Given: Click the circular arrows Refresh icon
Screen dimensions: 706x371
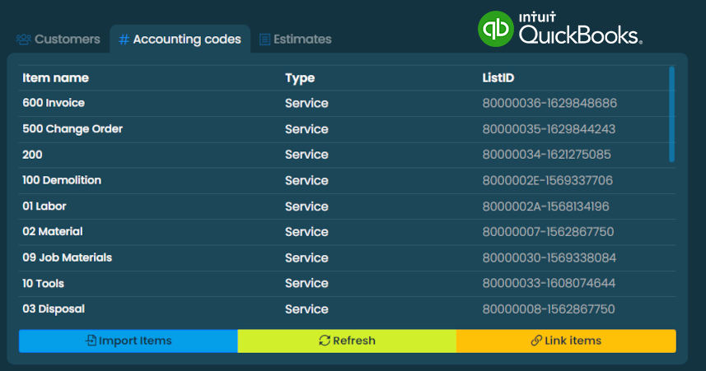Looking at the screenshot, I should pyautogui.click(x=325, y=341).
